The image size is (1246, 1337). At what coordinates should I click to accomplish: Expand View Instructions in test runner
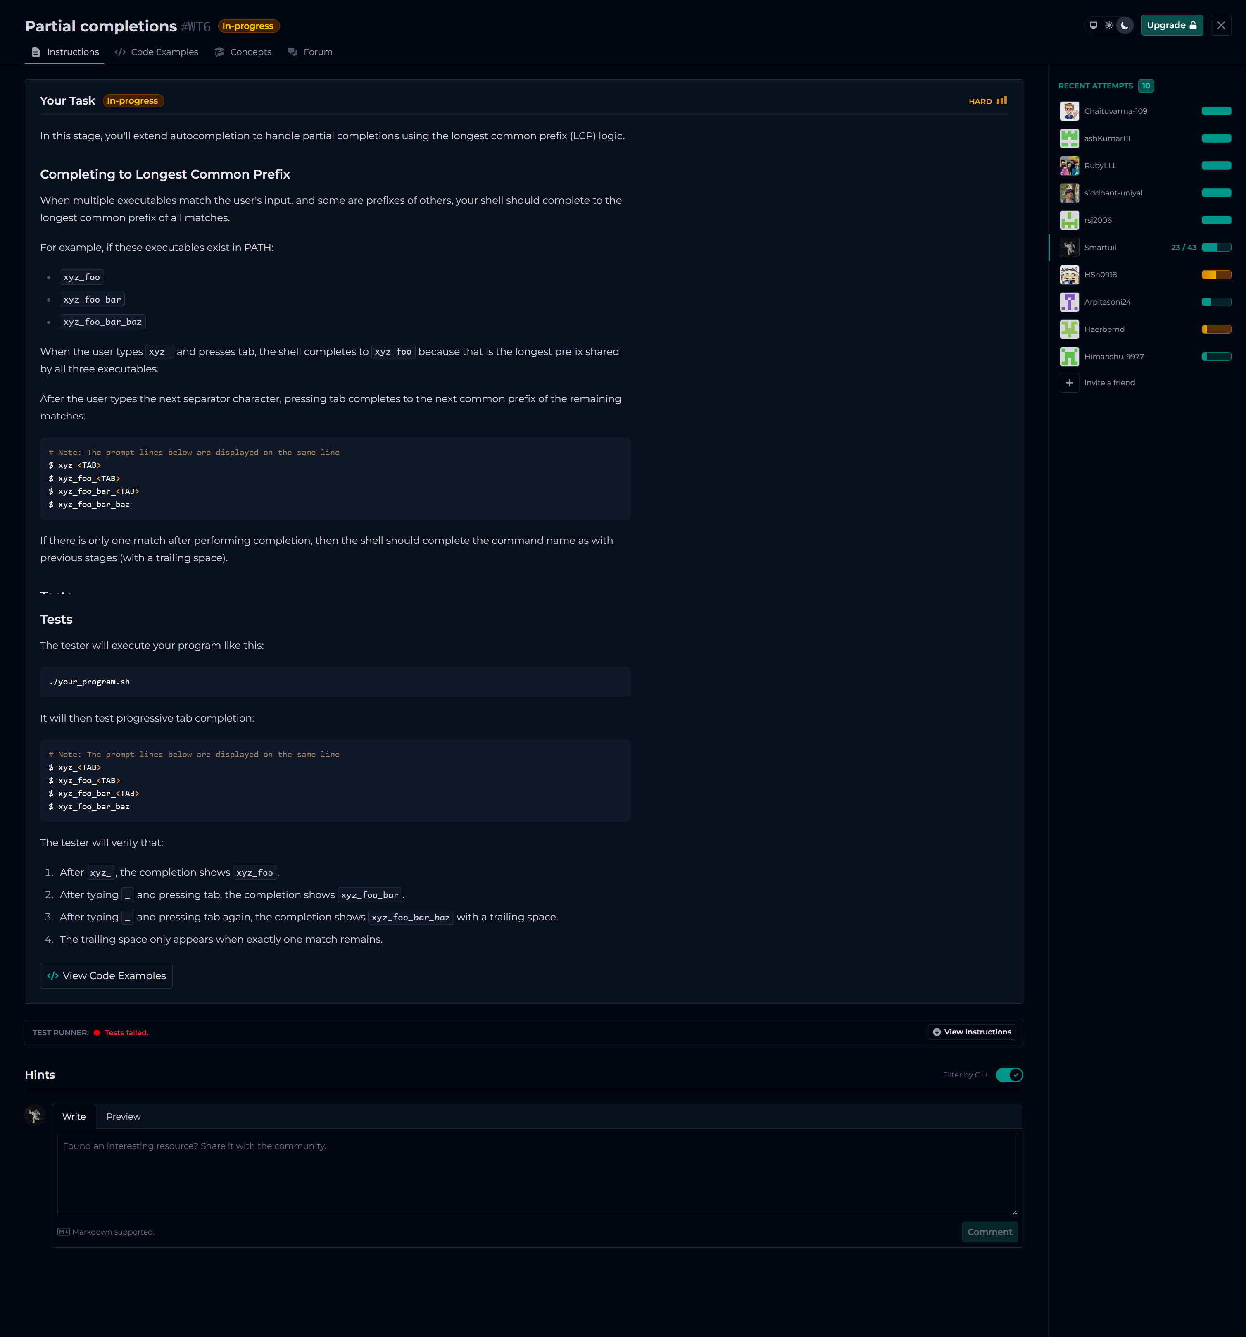(x=972, y=1032)
